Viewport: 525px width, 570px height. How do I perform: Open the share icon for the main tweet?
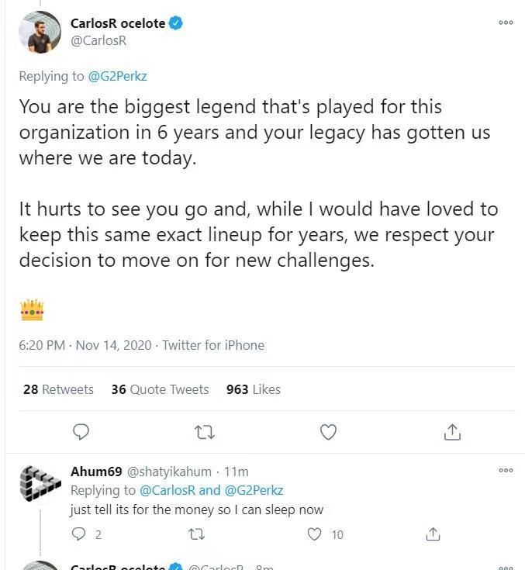click(x=452, y=432)
